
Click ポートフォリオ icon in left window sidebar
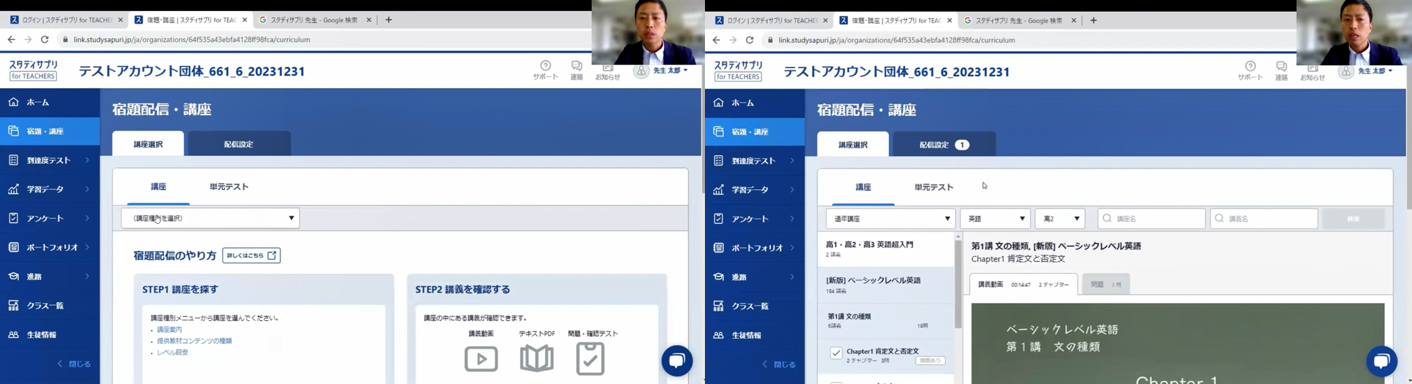14,247
